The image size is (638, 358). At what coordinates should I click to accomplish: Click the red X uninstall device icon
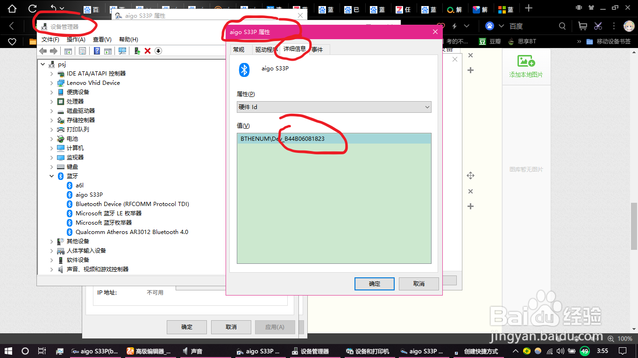[x=148, y=51]
